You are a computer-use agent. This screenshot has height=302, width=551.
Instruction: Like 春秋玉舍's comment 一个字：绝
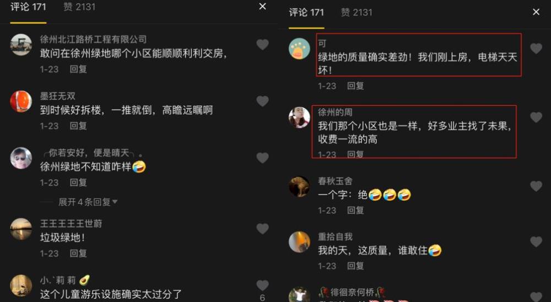point(536,186)
